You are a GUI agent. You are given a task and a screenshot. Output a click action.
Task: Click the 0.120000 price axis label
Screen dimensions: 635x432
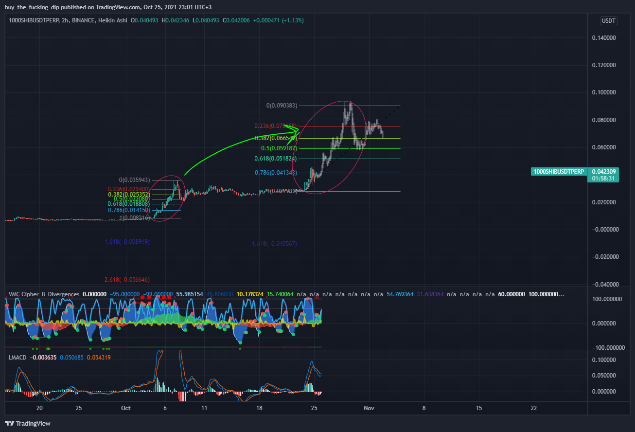[604, 65]
